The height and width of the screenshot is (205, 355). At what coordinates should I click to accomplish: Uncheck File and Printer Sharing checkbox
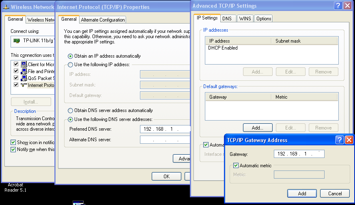click(x=16, y=71)
